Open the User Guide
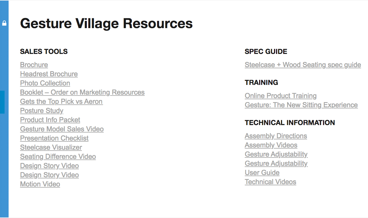368x218 pixels. click(x=262, y=173)
